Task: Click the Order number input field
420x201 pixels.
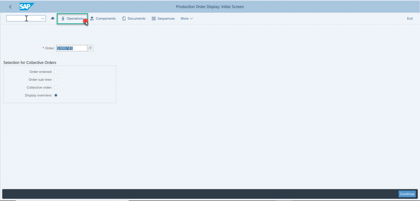Action: [x=71, y=48]
